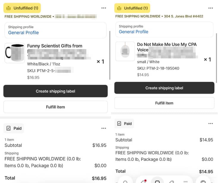The height and width of the screenshot is (183, 218).
Task: Open the Funny Scientist mug product thumbnail
Action: [x=15, y=53]
